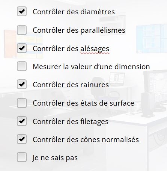Click the 'Contrôler des états de surface' label
This screenshot has height=171, width=167.
point(83,103)
